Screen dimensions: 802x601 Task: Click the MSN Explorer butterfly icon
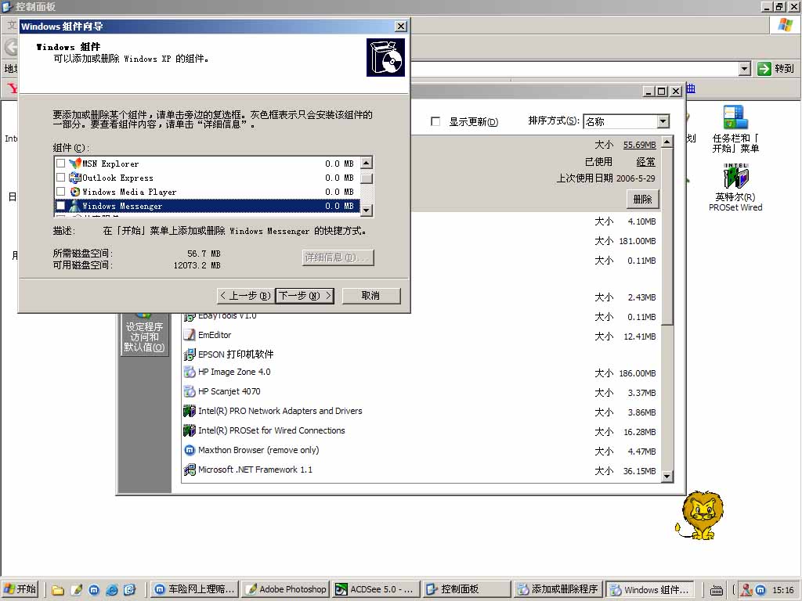point(75,164)
